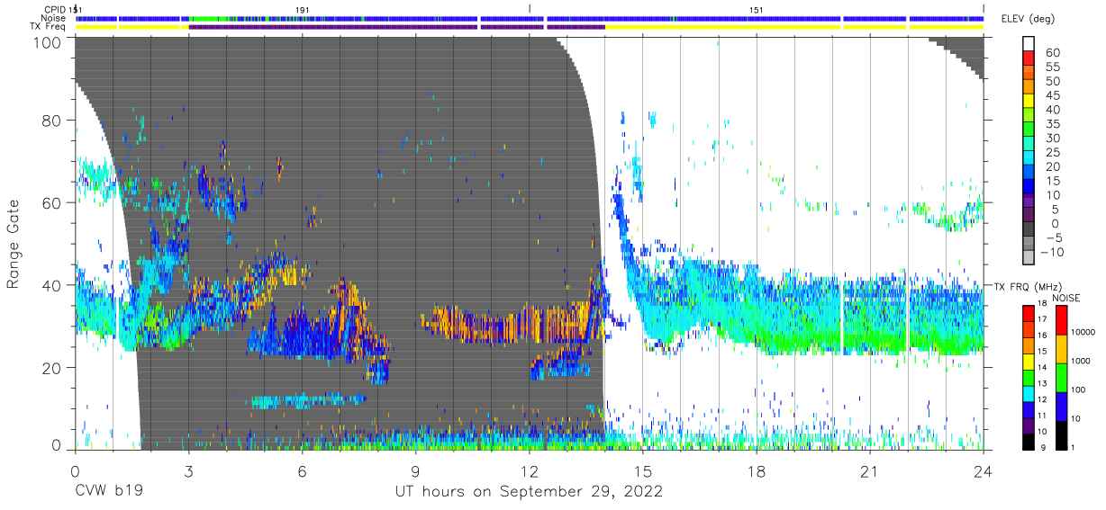
Task: Click the CPID value '191'
Action: tap(303, 9)
